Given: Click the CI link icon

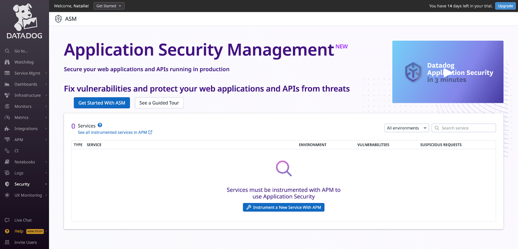Looking at the screenshot, I should 7,151.
